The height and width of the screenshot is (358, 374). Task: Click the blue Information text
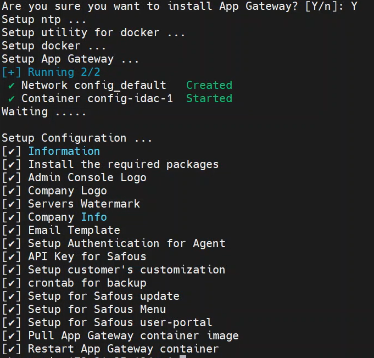click(x=64, y=152)
